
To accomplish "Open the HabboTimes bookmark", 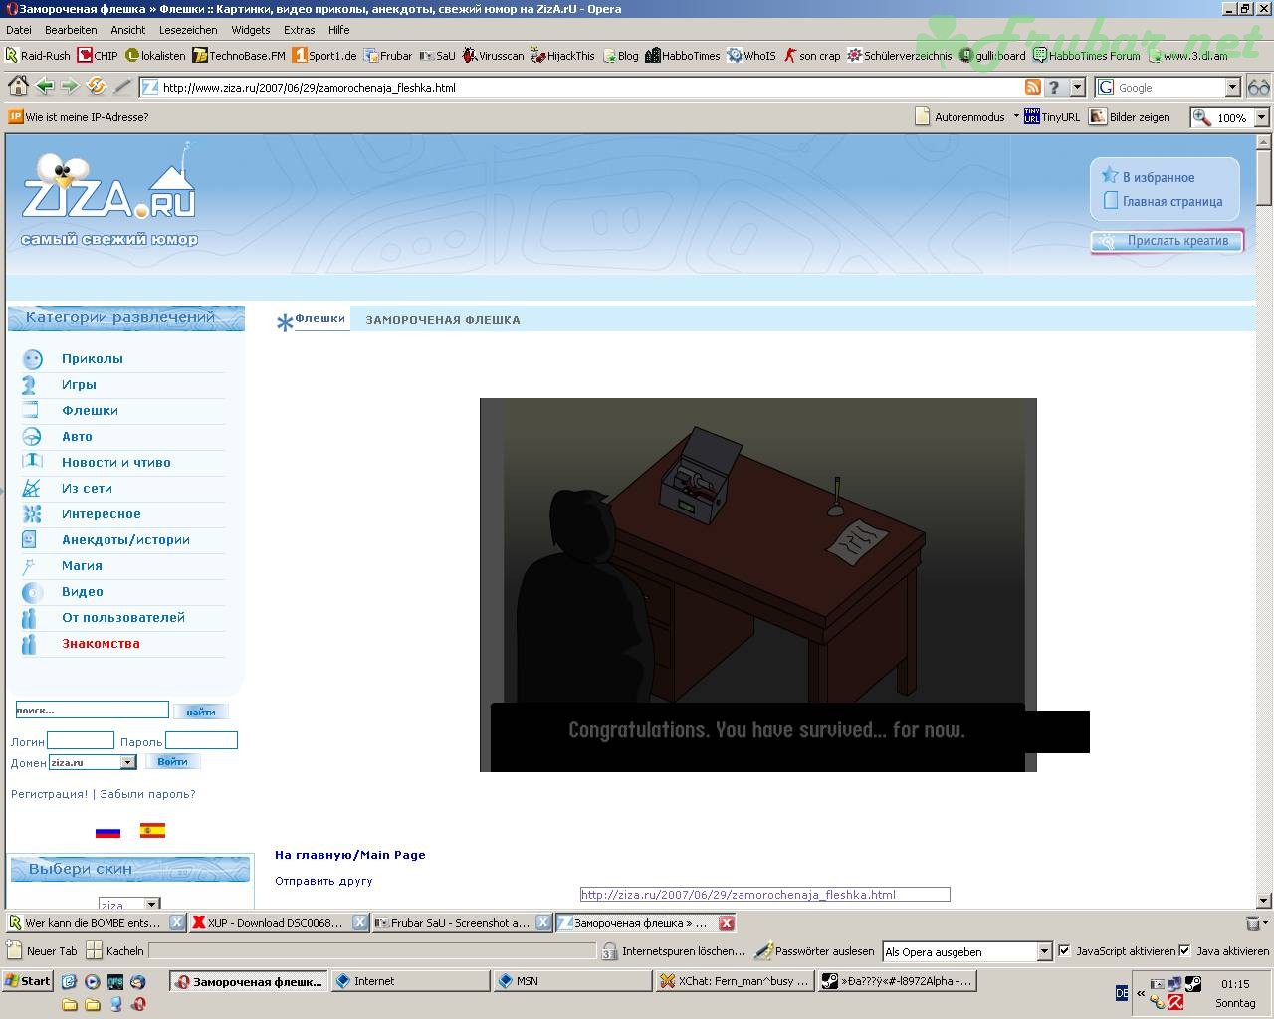I will coord(683,55).
